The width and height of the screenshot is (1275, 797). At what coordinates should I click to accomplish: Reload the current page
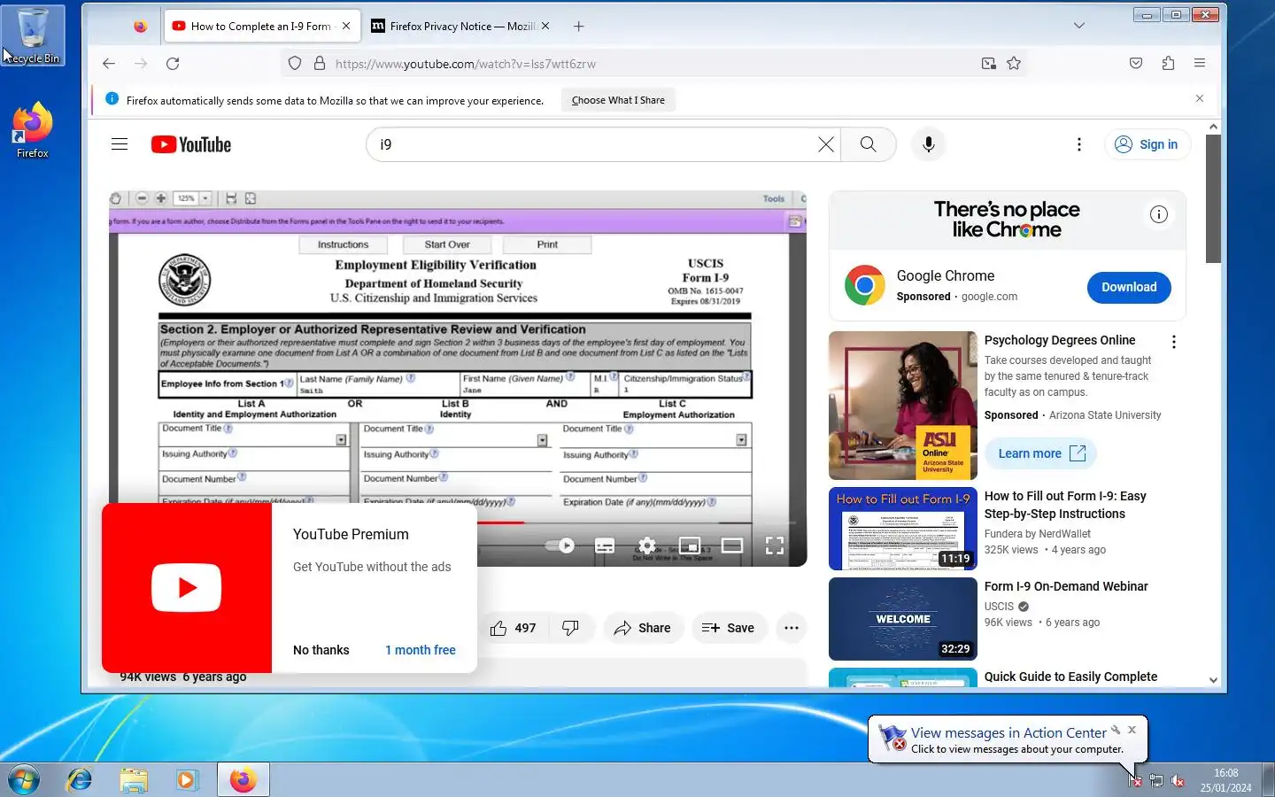[173, 63]
